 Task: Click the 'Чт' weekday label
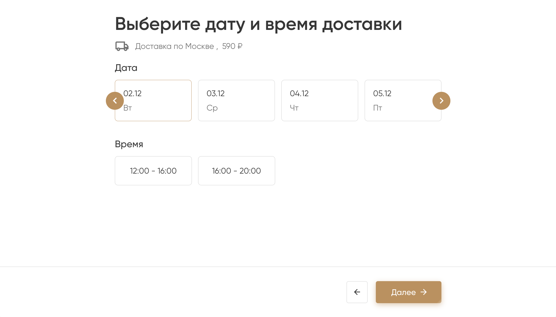[x=294, y=108]
